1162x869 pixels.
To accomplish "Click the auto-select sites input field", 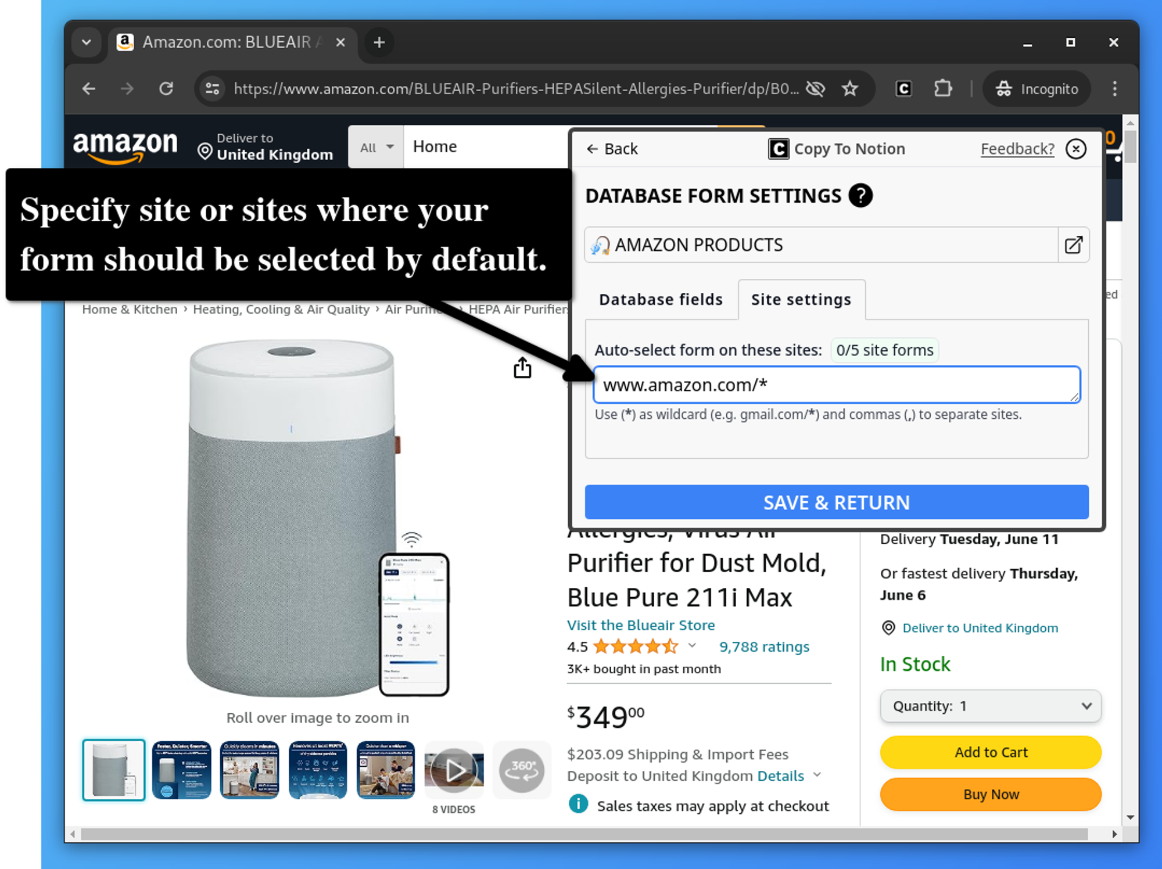I will (835, 383).
